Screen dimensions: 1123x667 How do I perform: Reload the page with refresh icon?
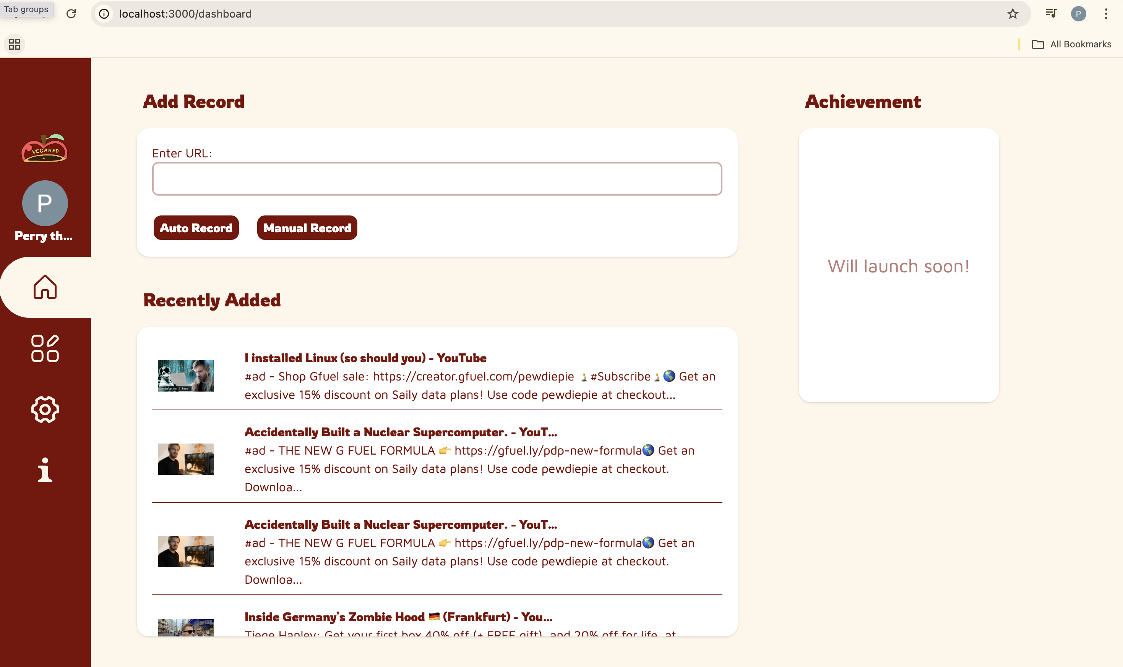[x=71, y=14]
